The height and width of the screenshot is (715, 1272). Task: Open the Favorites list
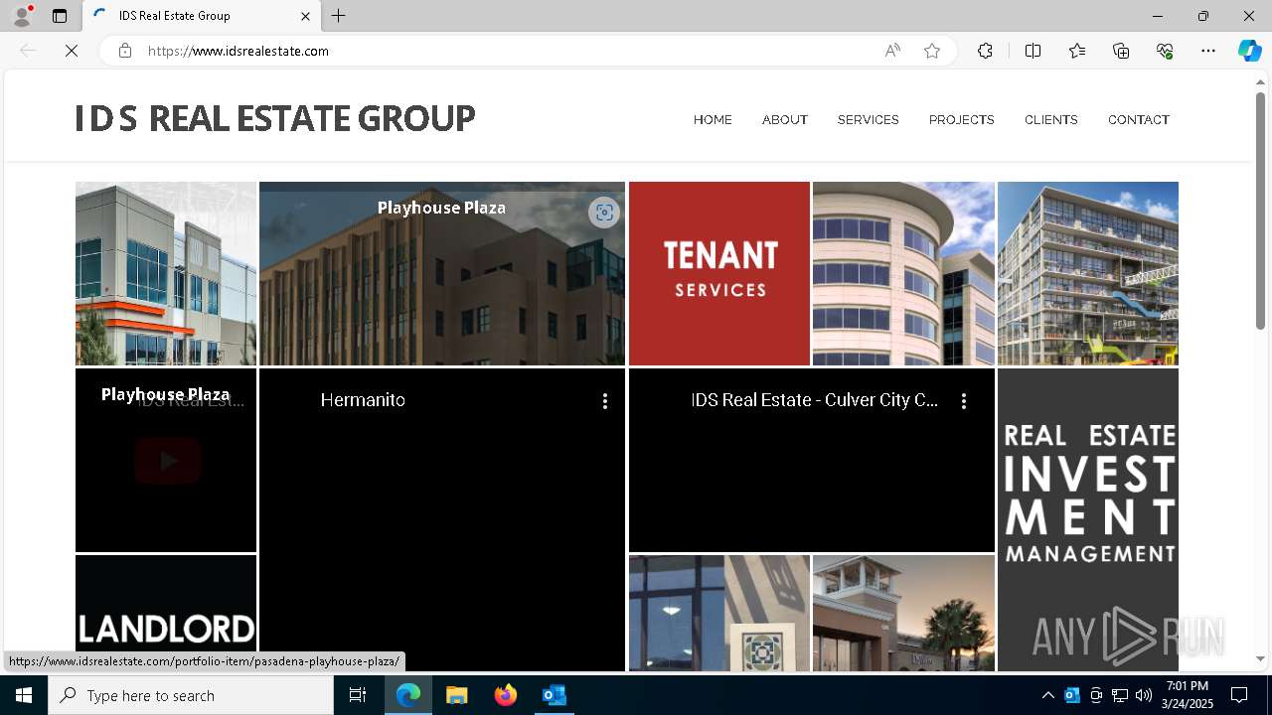1077,51
